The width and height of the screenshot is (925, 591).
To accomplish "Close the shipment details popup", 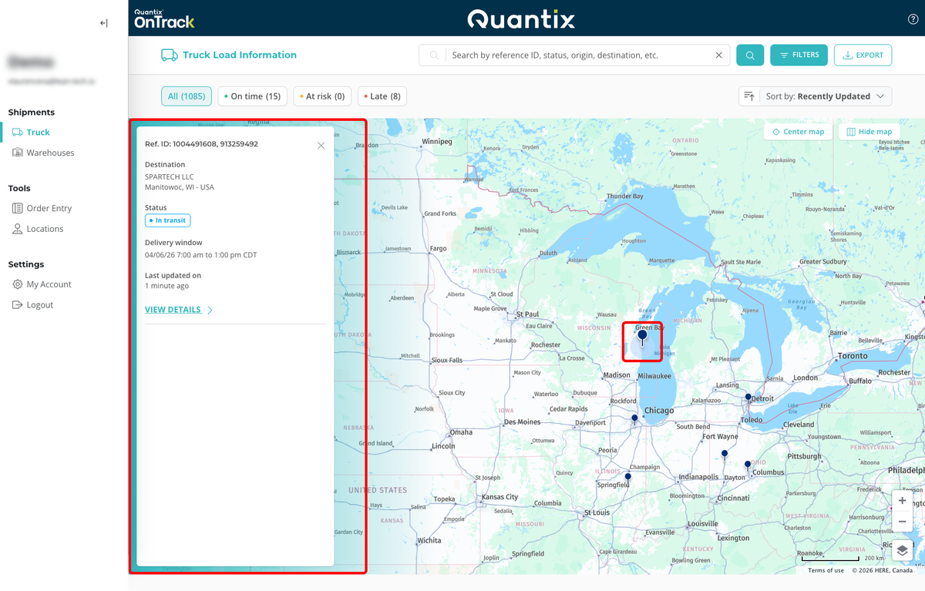I will tap(321, 146).
